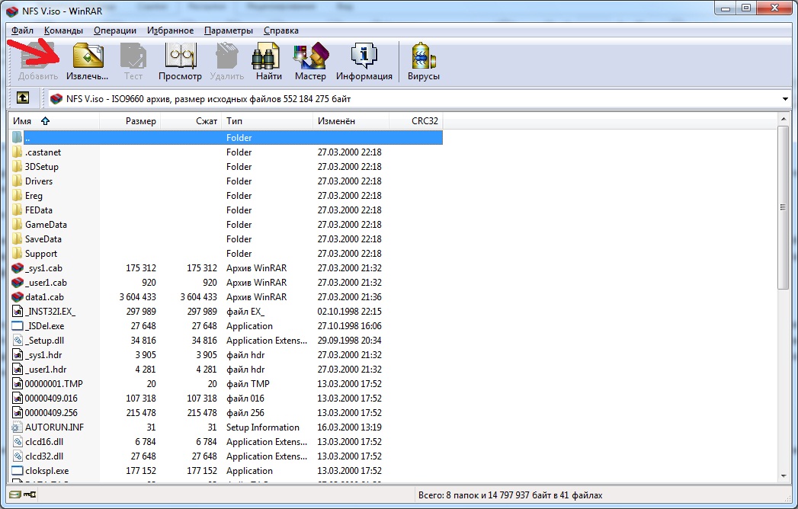Sort files by the CRC32 column header
798x509 pixels.
click(x=416, y=121)
